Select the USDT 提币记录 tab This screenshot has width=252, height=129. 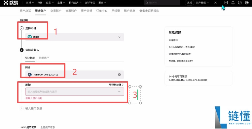coord(28,127)
